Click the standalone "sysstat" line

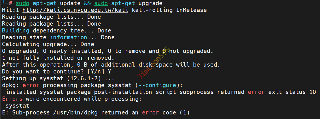click(17, 106)
